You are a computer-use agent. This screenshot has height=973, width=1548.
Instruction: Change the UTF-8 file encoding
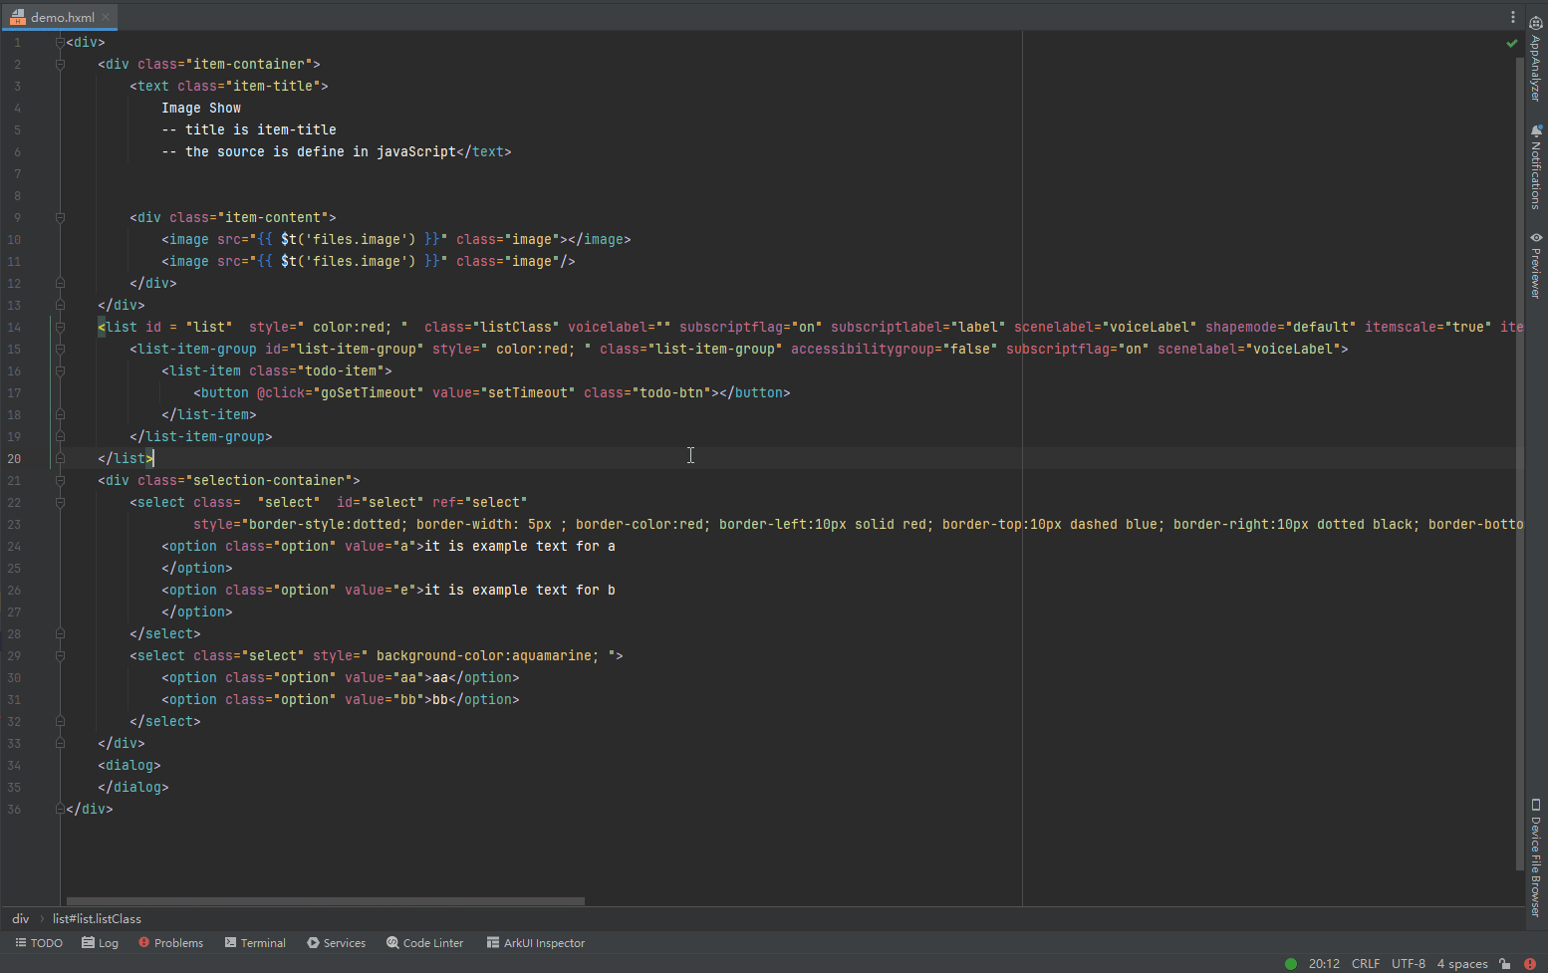point(1409,963)
